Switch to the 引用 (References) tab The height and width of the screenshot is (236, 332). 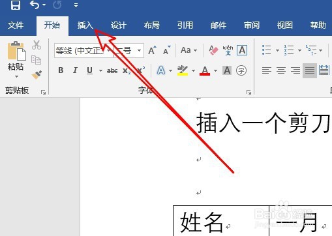[185, 25]
